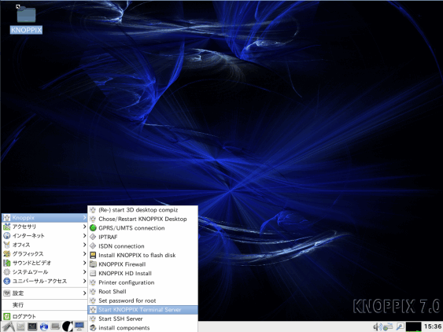The width and height of the screenshot is (443, 332).
Task: Click the blue monitor panel icon
Action: point(79,326)
